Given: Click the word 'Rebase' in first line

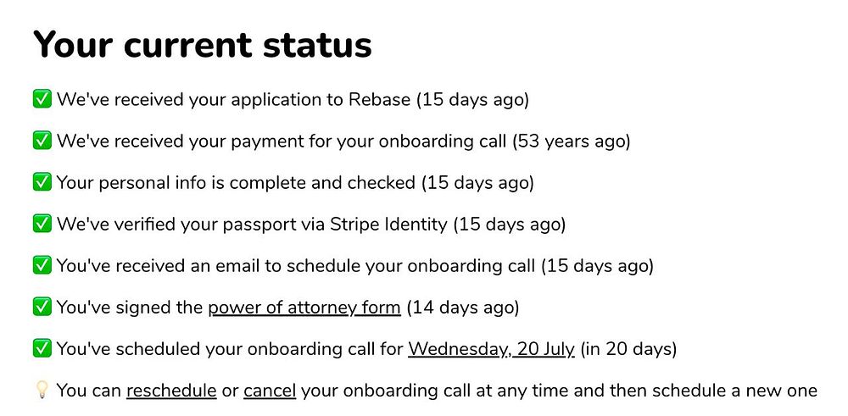Looking at the screenshot, I should click(x=379, y=100).
